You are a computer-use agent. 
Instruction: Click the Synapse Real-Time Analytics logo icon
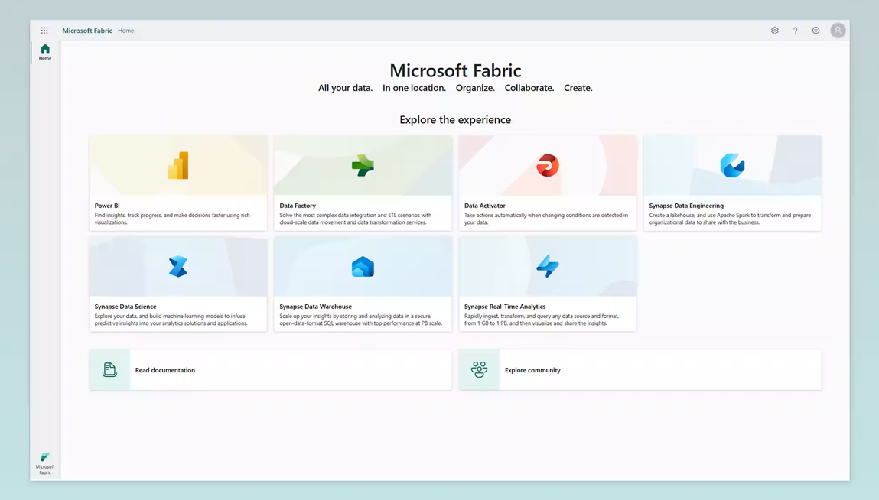[x=548, y=266]
